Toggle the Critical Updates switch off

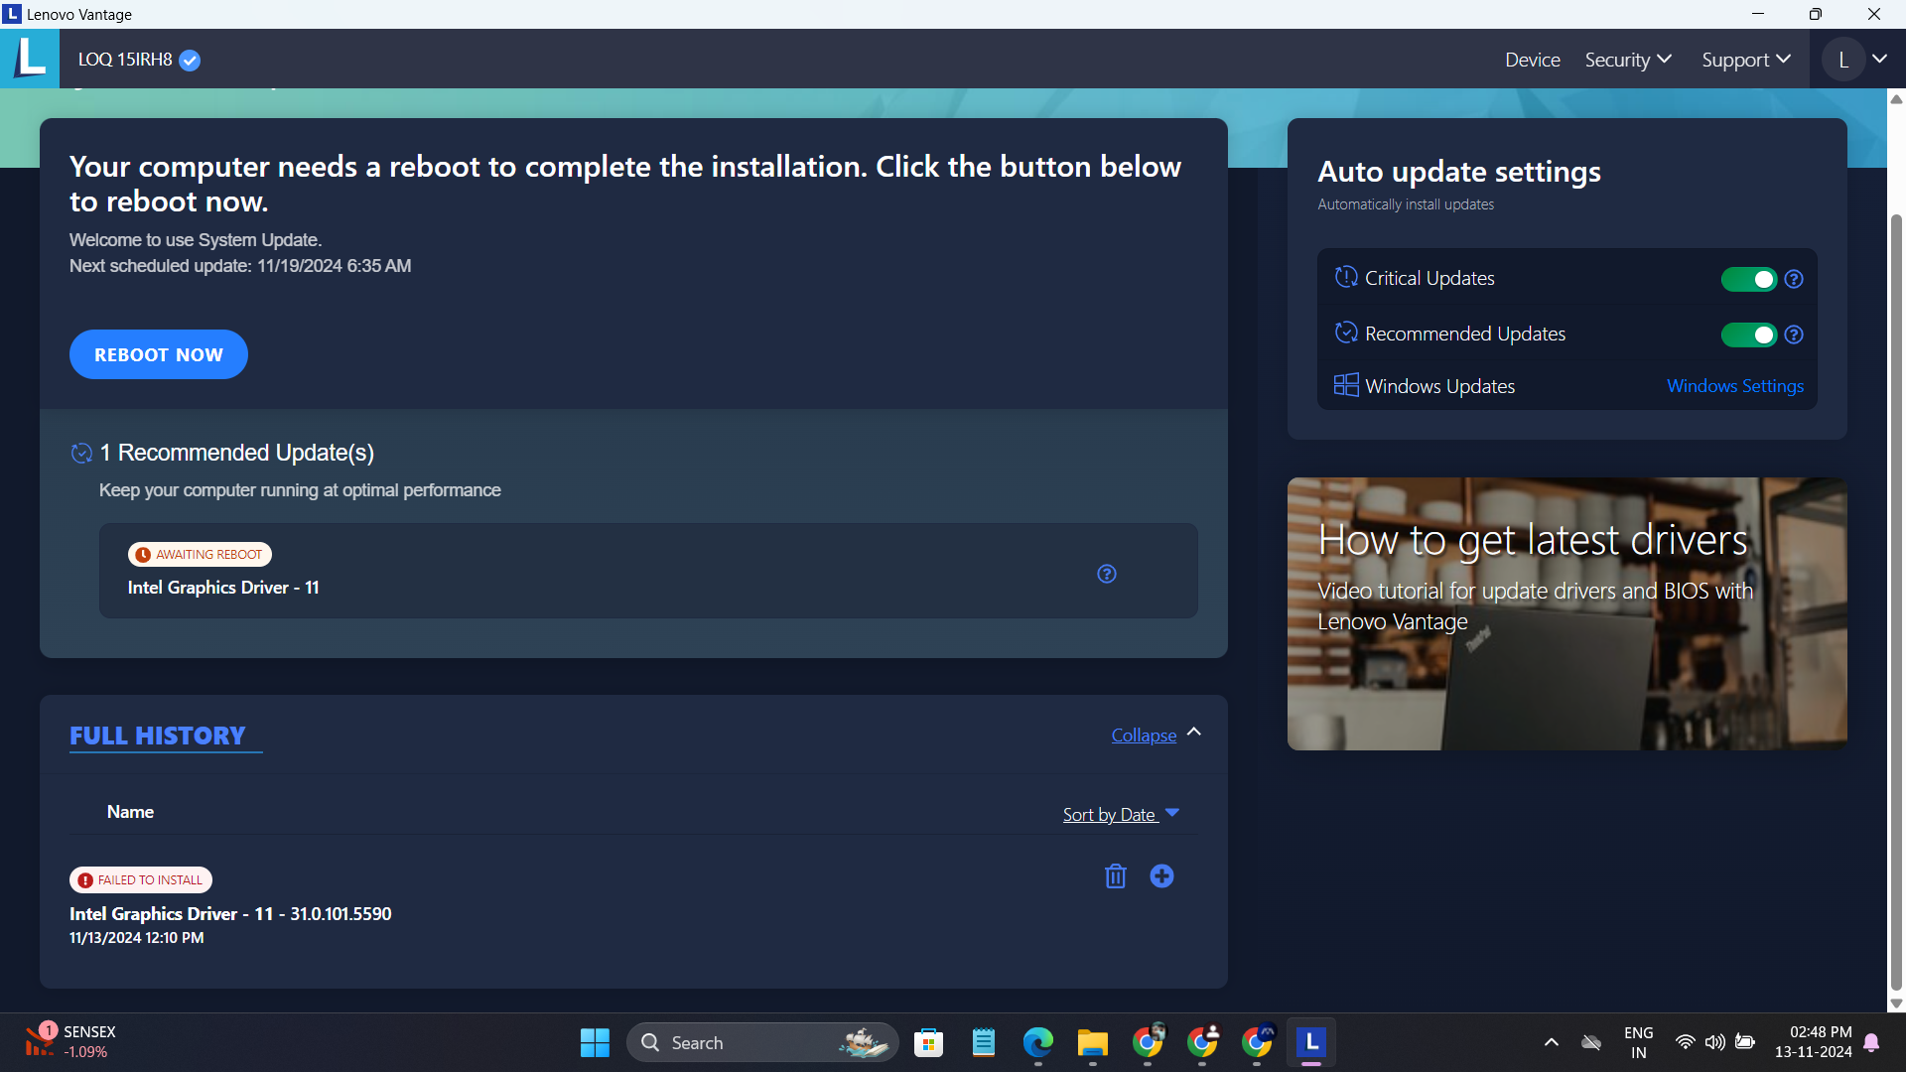point(1749,279)
